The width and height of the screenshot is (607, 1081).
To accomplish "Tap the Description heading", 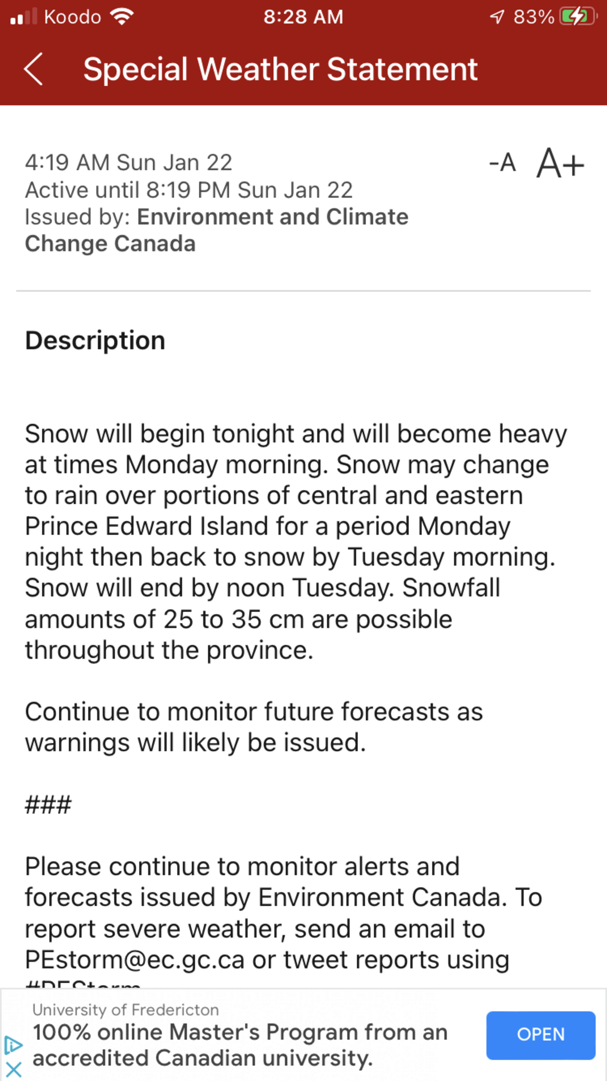I will [x=95, y=341].
